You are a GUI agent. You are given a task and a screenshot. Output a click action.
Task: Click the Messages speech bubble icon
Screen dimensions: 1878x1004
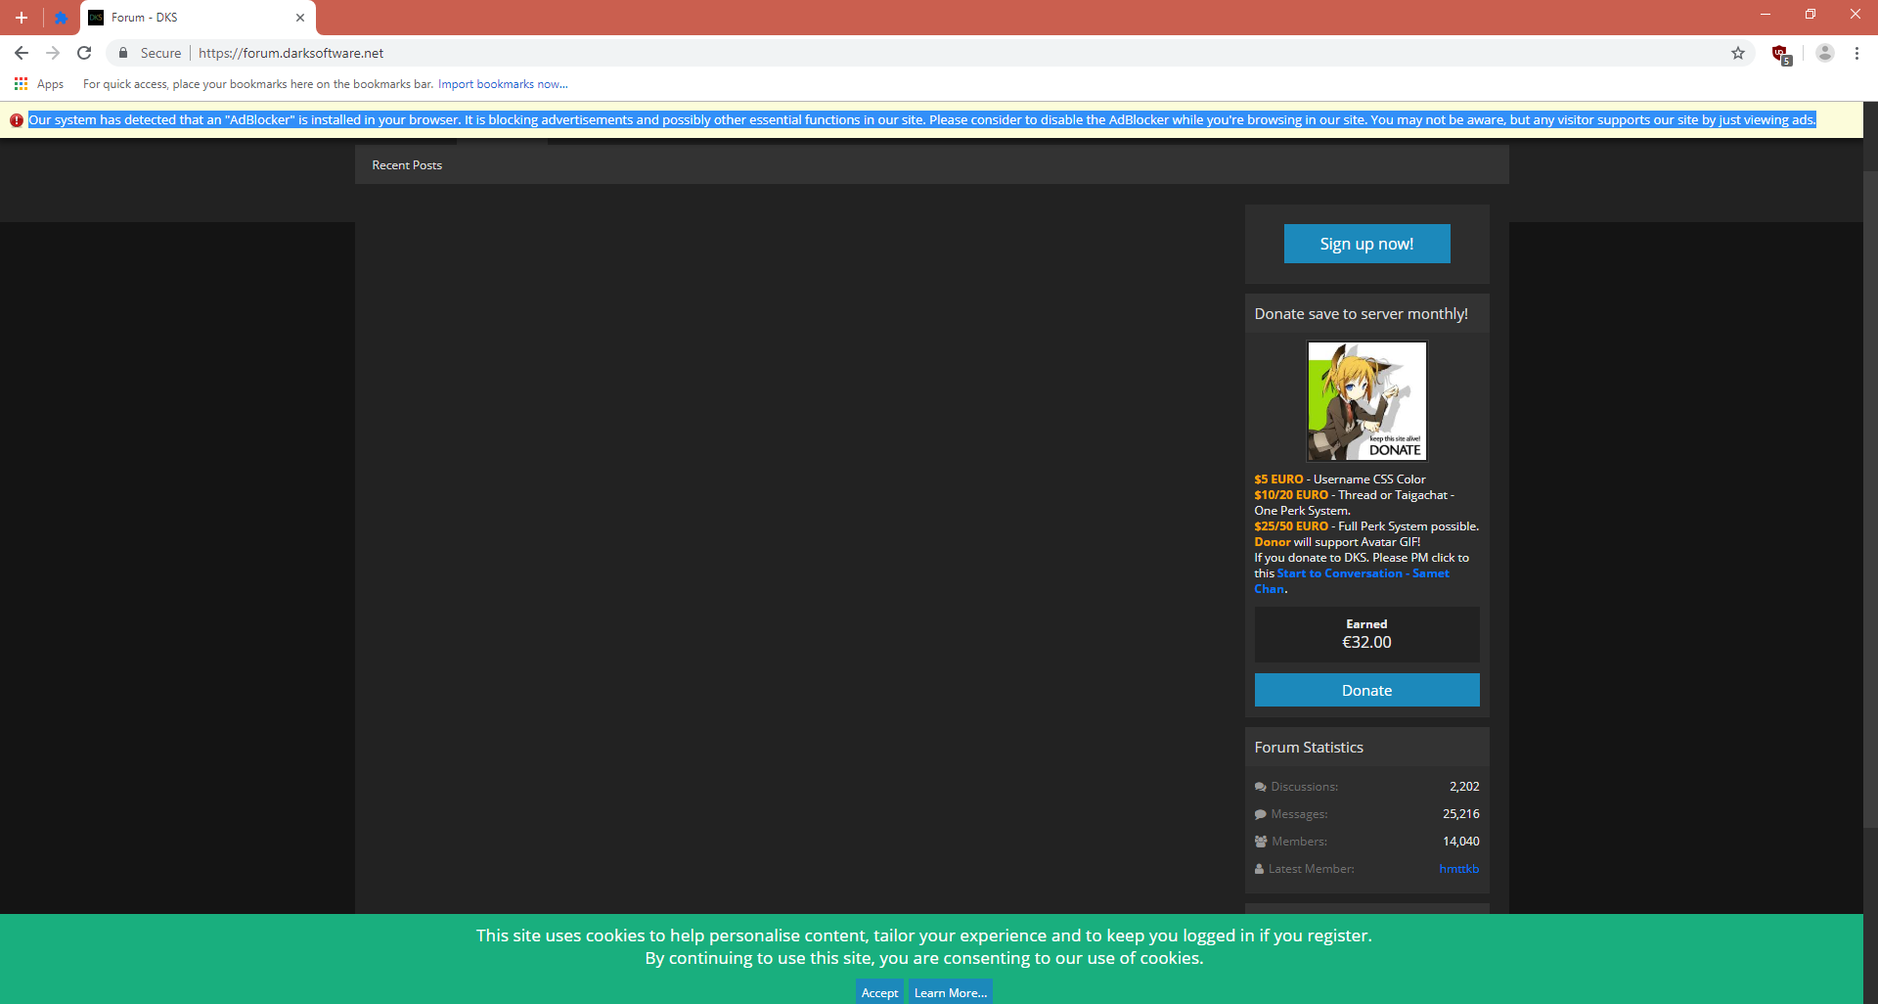[1261, 814]
